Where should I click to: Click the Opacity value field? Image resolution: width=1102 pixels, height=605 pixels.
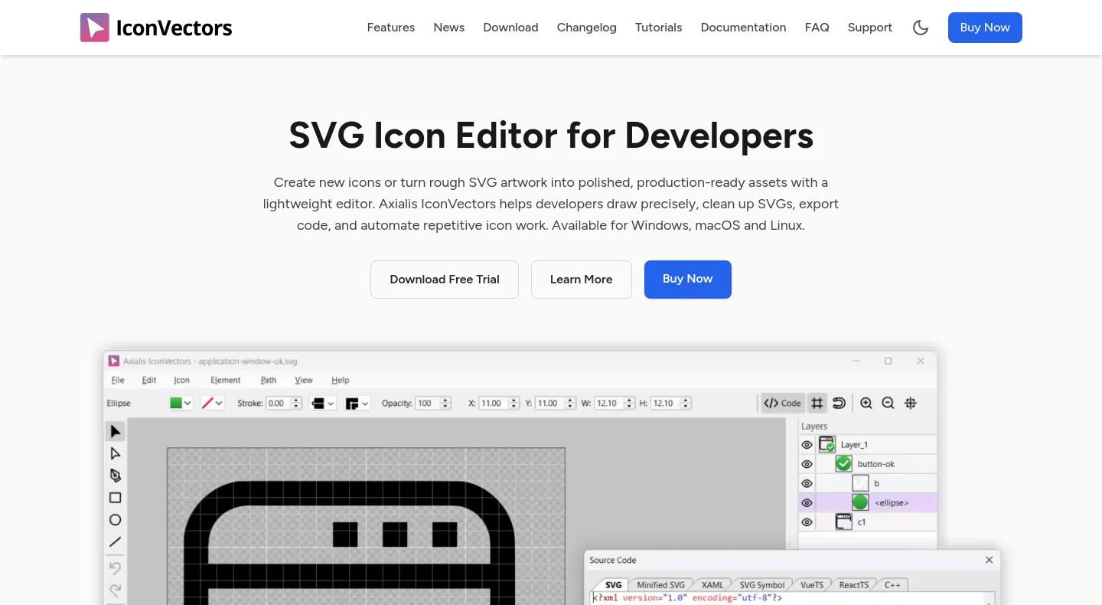pos(425,404)
